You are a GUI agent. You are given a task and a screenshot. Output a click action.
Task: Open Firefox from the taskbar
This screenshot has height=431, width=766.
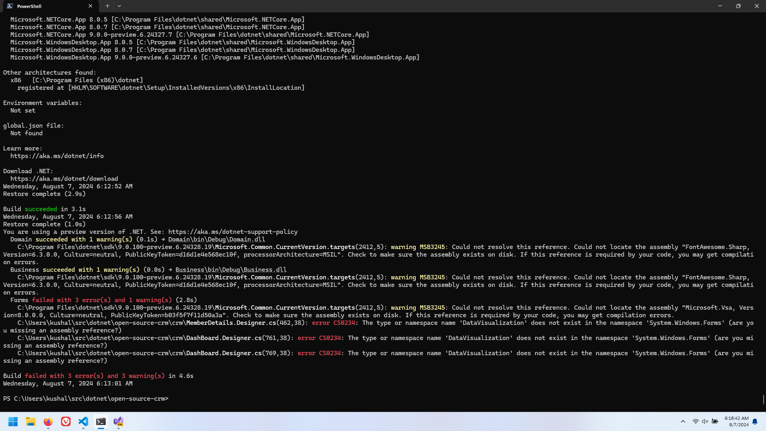[x=48, y=421]
